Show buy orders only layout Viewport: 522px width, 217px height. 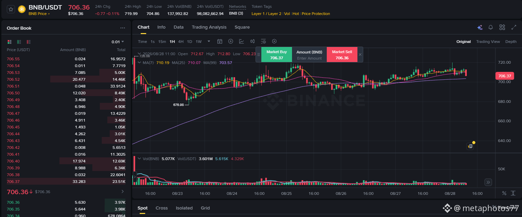tap(19, 42)
